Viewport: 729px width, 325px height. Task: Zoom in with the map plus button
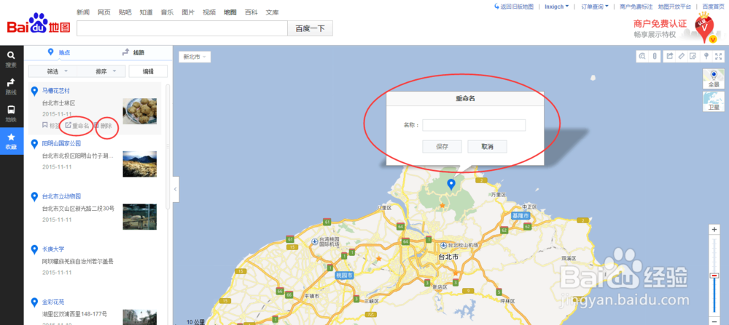714,230
